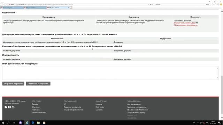The width and height of the screenshot is (223, 125).
Task: Open browser Tools gear icon
Action: coord(218,5)
